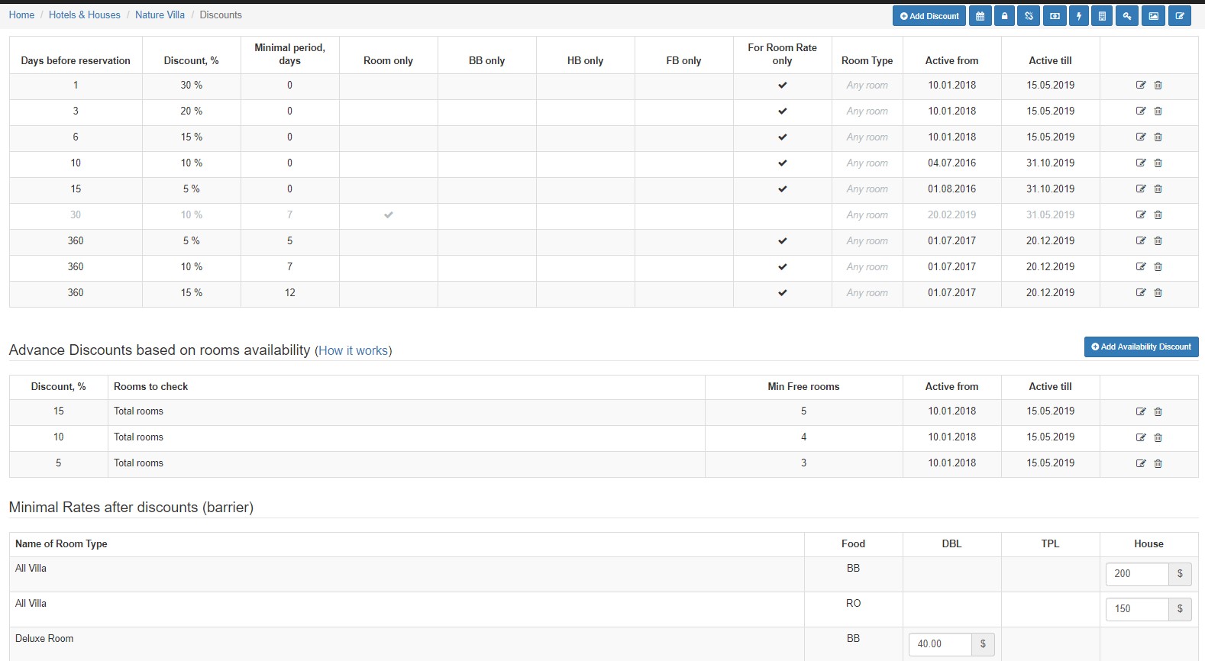Image resolution: width=1205 pixels, height=661 pixels.
Task: Click the Deluxe Room DBL rate field
Action: tap(940, 644)
